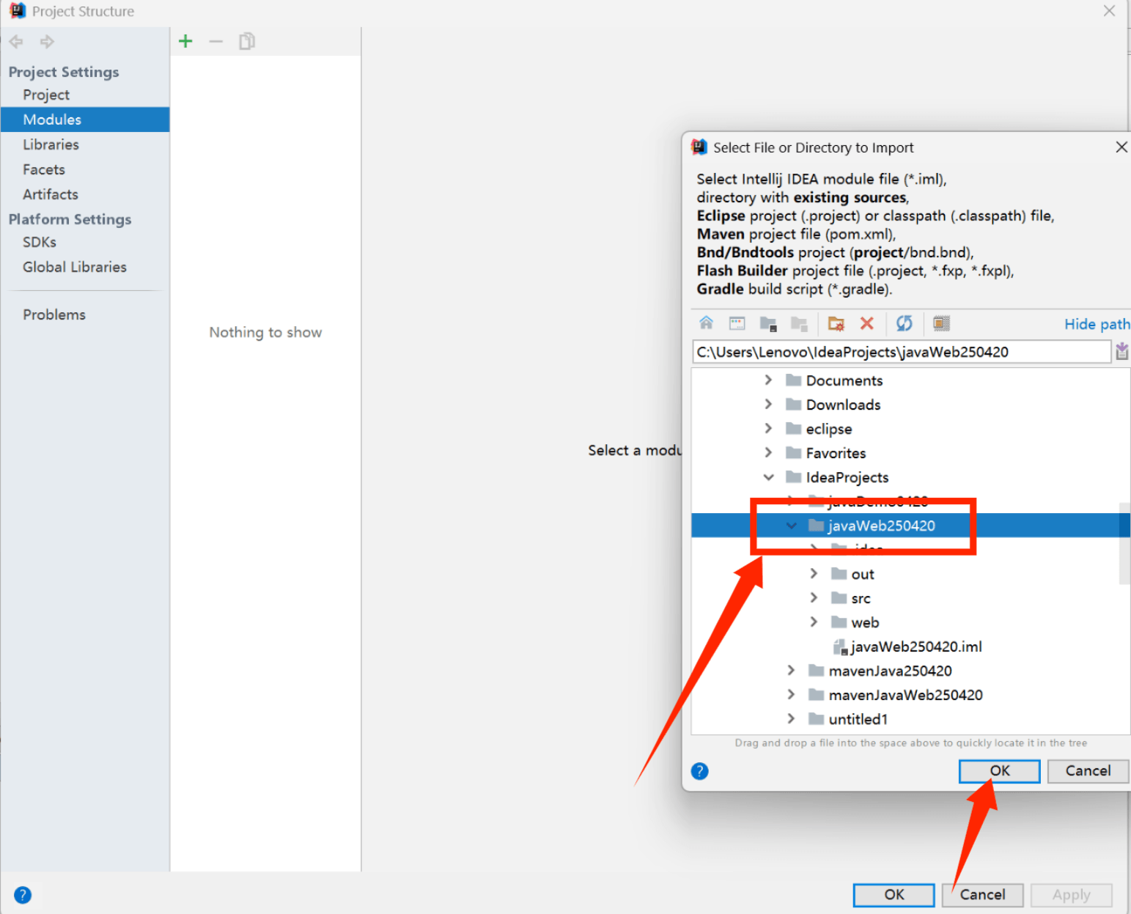The width and height of the screenshot is (1131, 914).
Task: Click the Hide path link
Action: [x=1097, y=324]
